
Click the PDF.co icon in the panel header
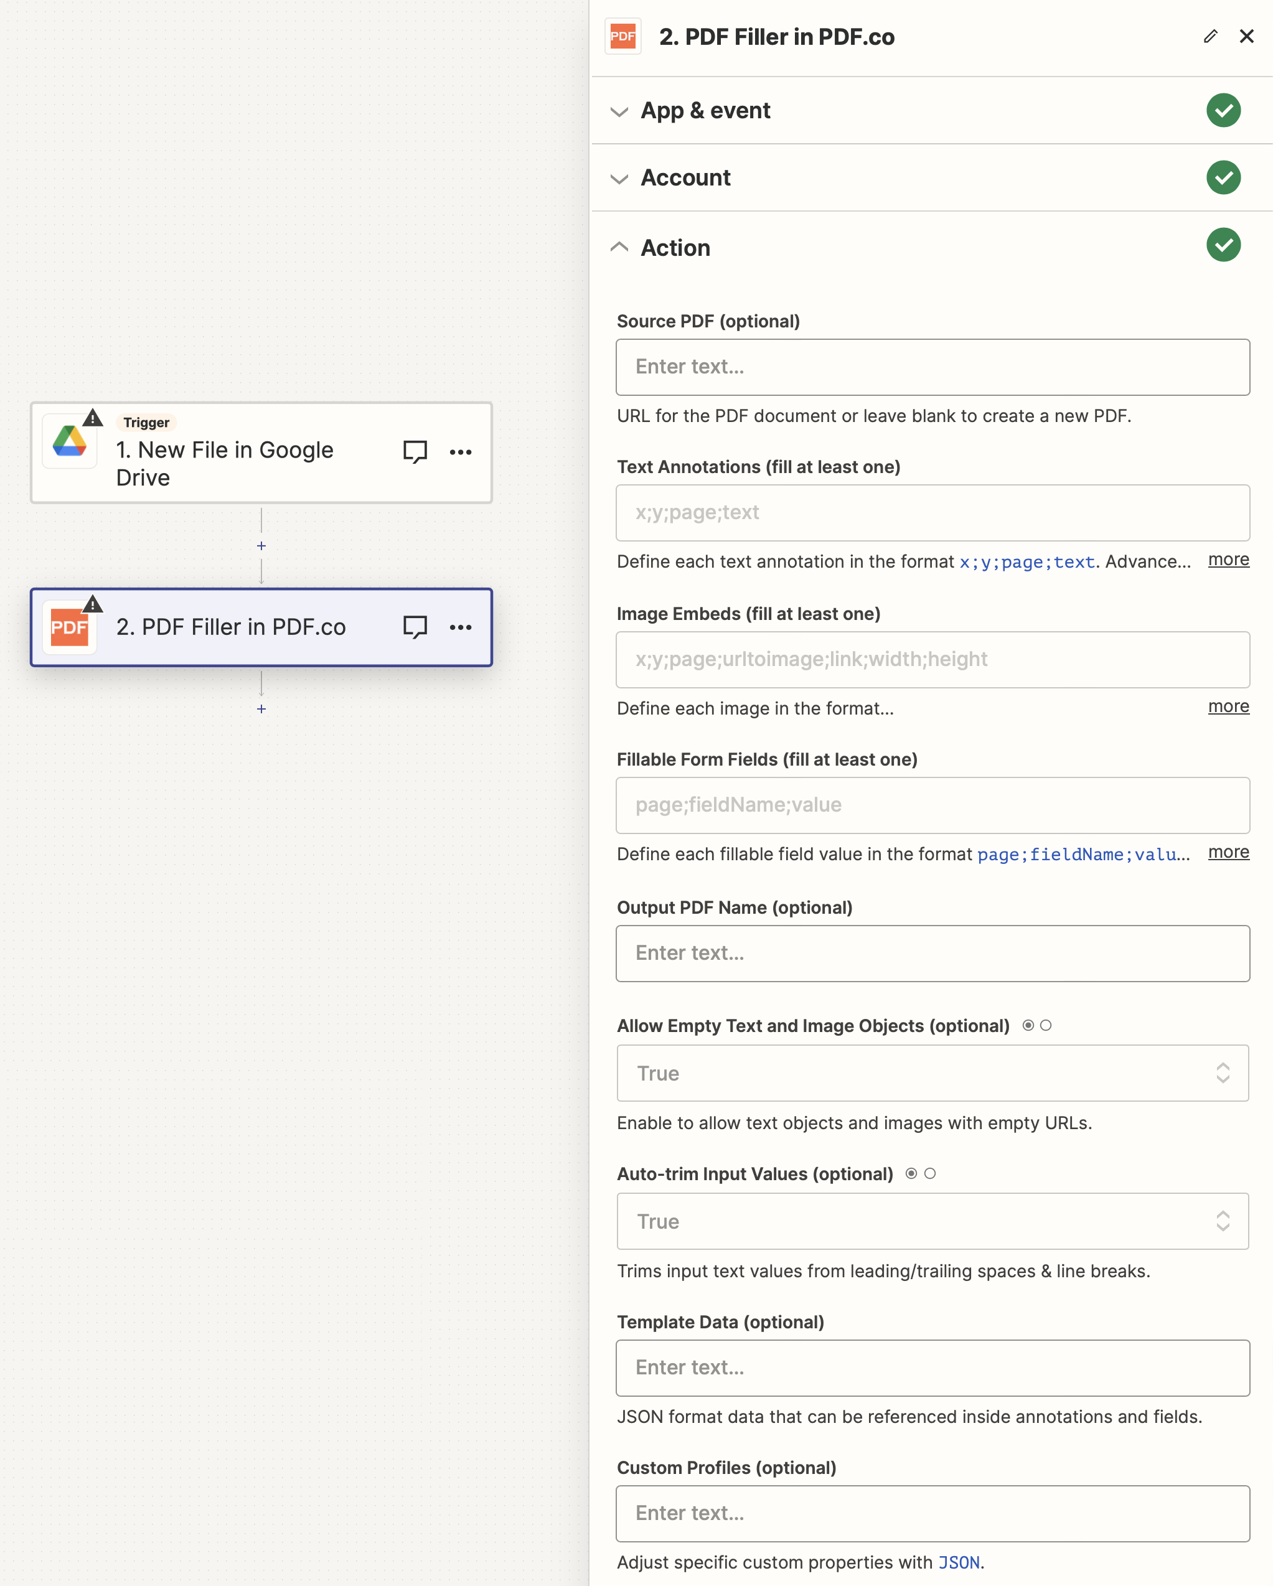pos(622,36)
